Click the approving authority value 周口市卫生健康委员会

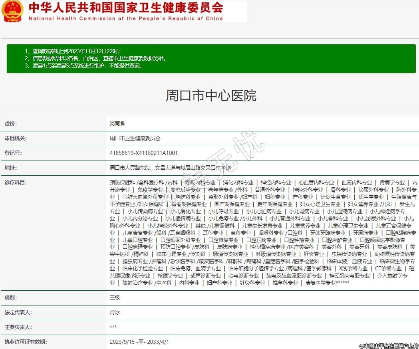(135, 138)
